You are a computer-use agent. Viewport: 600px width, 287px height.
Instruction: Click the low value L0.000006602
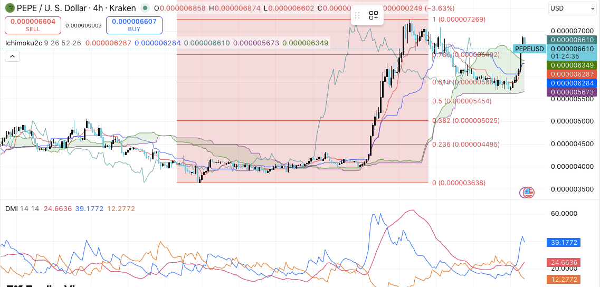click(289, 8)
